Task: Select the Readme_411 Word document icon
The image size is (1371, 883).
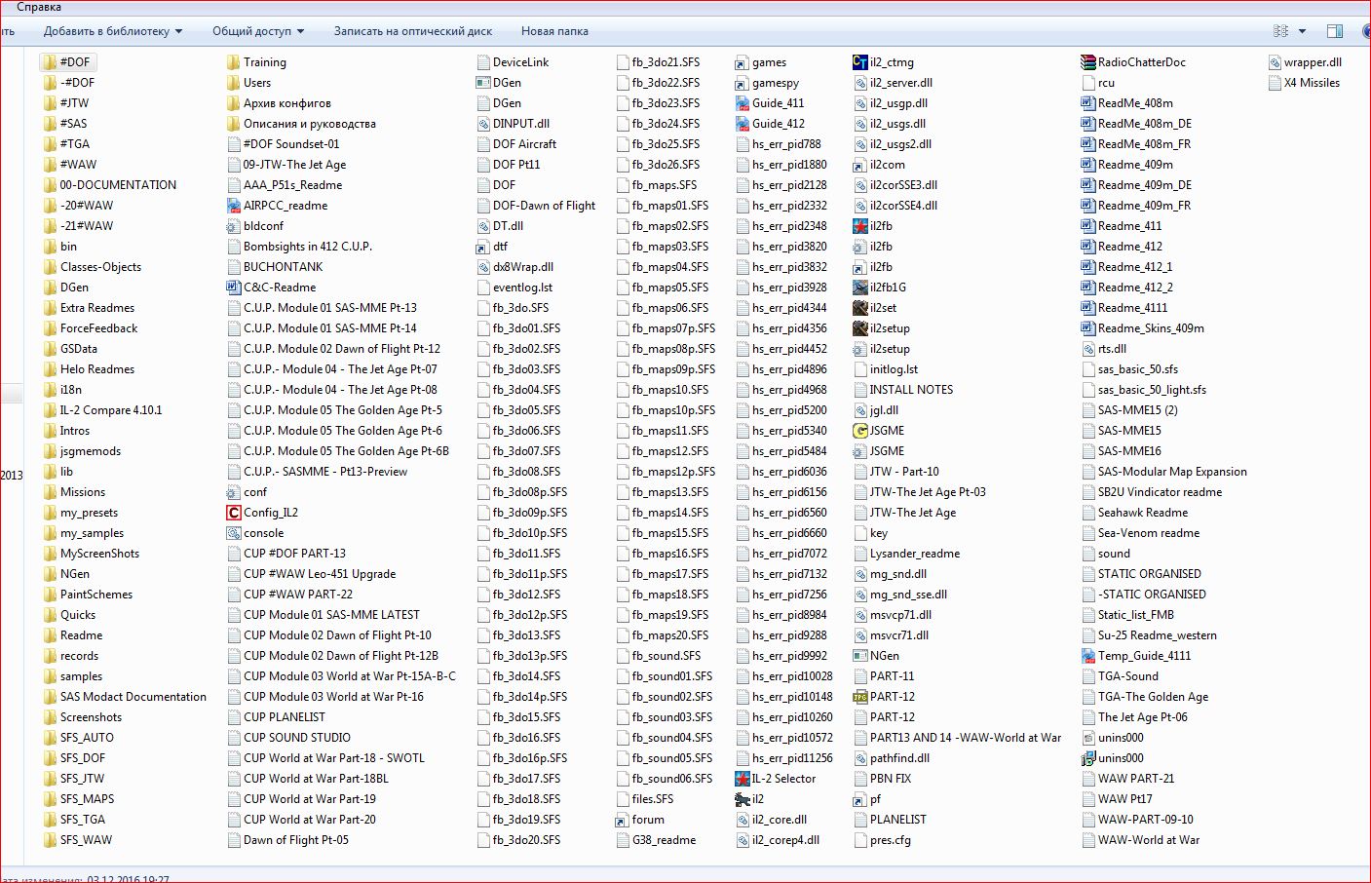Action: coord(1088,226)
